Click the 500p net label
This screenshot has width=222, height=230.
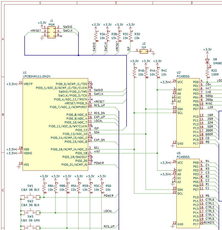tap(209, 96)
